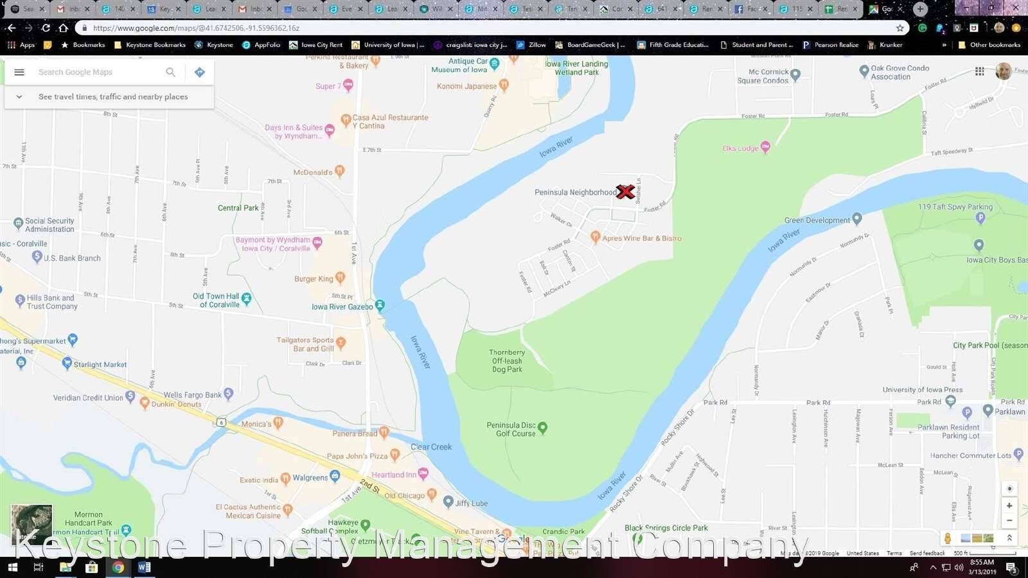Open directions with the blue diamond icon
Viewport: 1028px width, 578px height.
click(x=200, y=72)
